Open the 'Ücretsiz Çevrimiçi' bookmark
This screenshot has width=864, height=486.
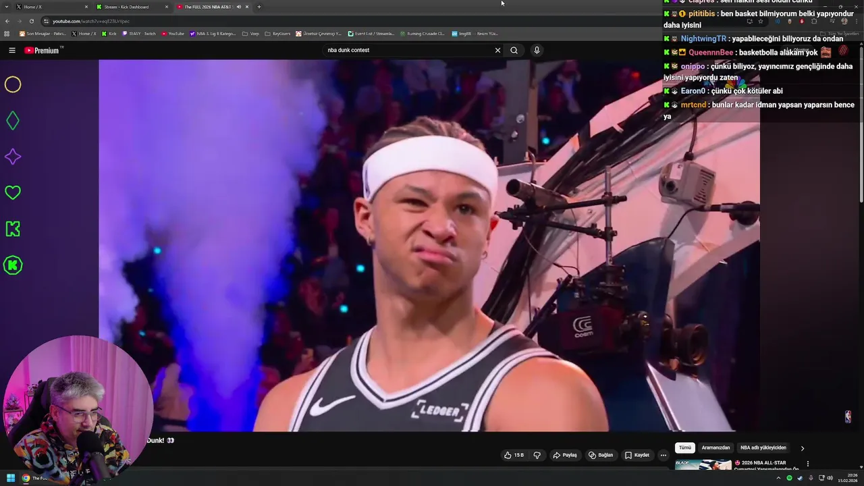319,33
